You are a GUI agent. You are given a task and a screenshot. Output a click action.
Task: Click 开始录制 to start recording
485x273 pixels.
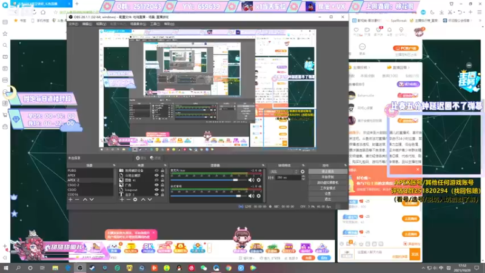[327, 177]
